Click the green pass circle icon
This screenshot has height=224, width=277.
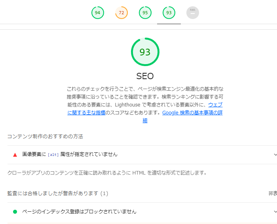(15, 212)
